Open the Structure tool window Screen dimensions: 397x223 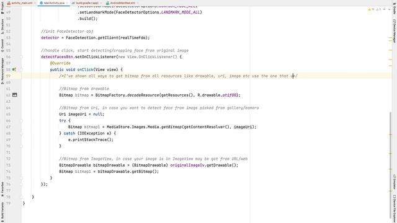click(2, 27)
